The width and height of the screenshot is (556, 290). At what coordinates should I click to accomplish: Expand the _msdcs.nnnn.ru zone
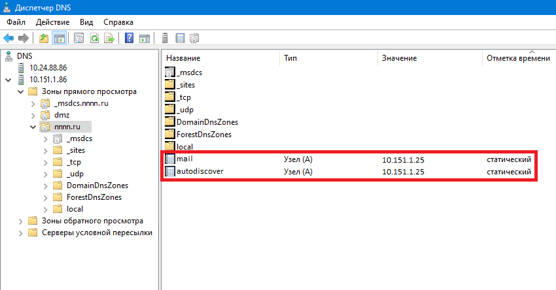33,104
